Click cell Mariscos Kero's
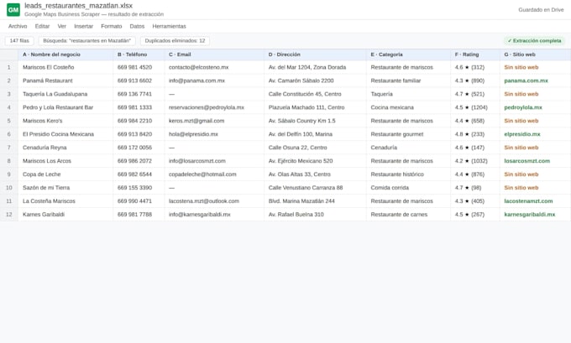Screen dimensions: 571x343 65,121
